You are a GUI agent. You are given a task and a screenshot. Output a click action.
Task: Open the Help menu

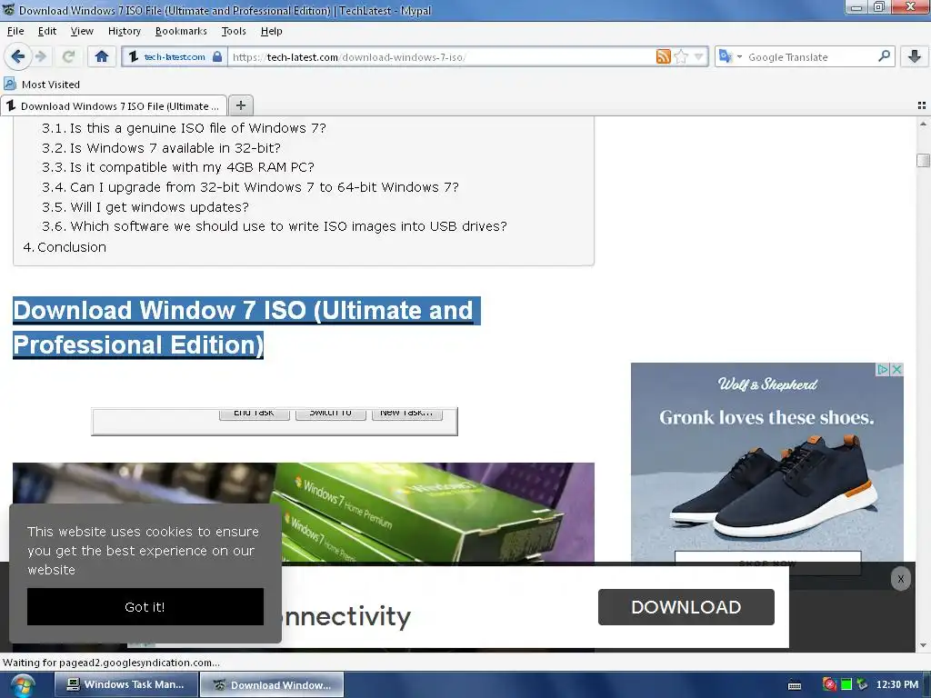[x=271, y=31]
